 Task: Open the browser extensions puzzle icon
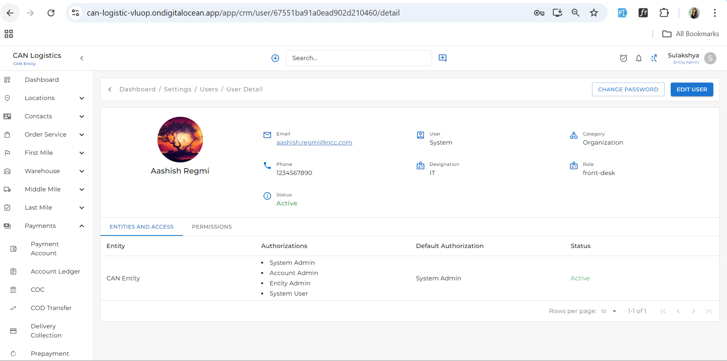click(x=664, y=13)
